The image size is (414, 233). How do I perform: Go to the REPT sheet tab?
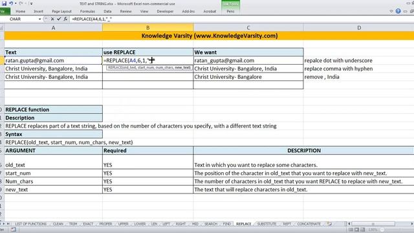pos(287,224)
